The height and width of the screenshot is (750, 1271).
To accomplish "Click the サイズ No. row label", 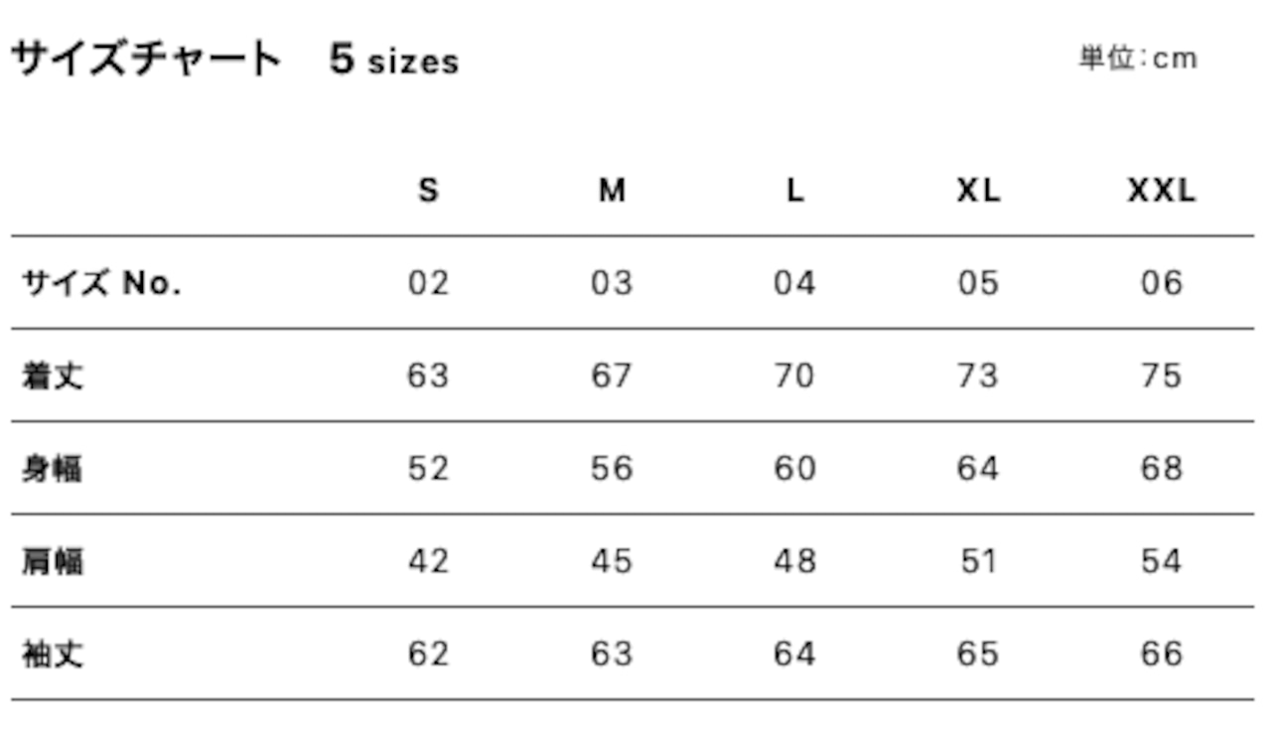I will pos(102,284).
